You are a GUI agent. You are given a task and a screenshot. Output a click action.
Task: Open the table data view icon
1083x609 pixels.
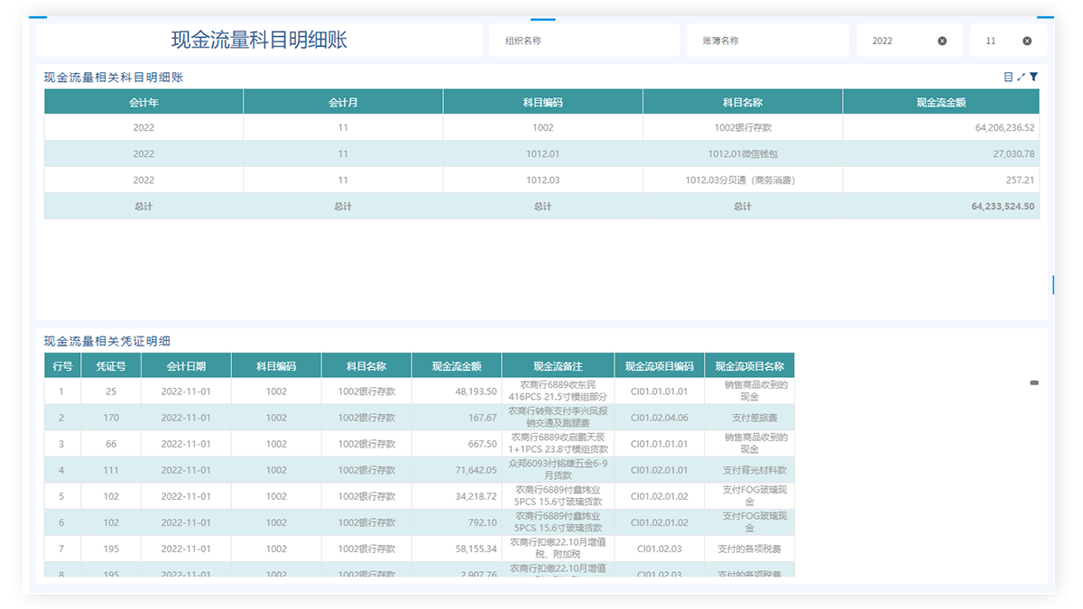1008,78
